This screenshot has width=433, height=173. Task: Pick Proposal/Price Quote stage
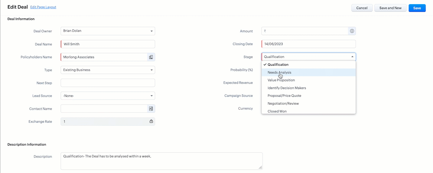pos(284,96)
